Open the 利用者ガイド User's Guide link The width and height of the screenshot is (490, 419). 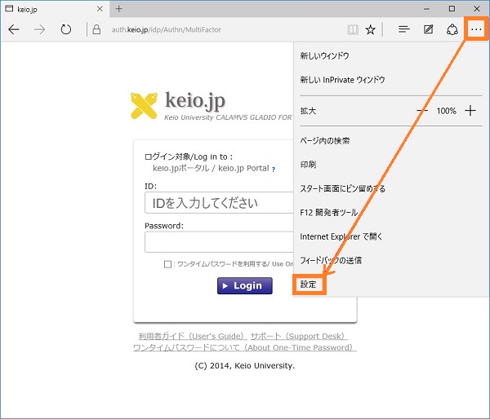coord(191,337)
